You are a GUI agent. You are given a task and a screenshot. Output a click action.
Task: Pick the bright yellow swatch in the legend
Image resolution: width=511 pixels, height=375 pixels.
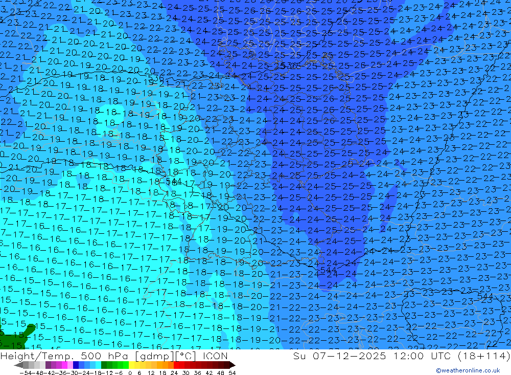pyautogui.click(x=131, y=365)
